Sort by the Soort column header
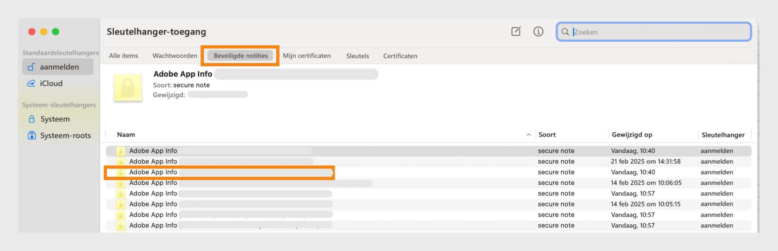Viewport: 778px width, 251px height. pyautogui.click(x=547, y=135)
